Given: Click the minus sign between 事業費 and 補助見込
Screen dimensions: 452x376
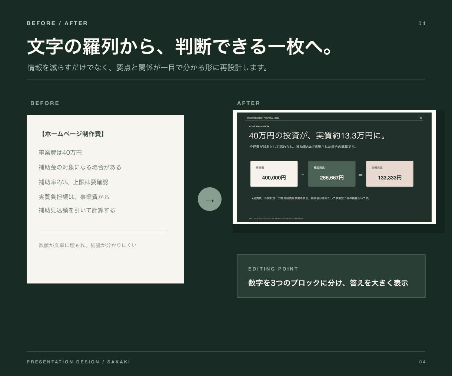Looking at the screenshot, I should [303, 175].
